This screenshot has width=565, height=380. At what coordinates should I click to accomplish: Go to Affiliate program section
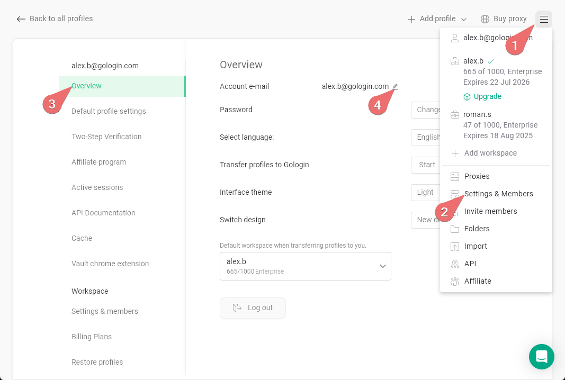pos(98,162)
